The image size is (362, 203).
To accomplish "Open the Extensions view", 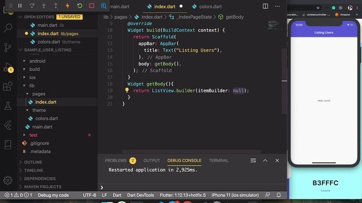I will tap(7, 86).
